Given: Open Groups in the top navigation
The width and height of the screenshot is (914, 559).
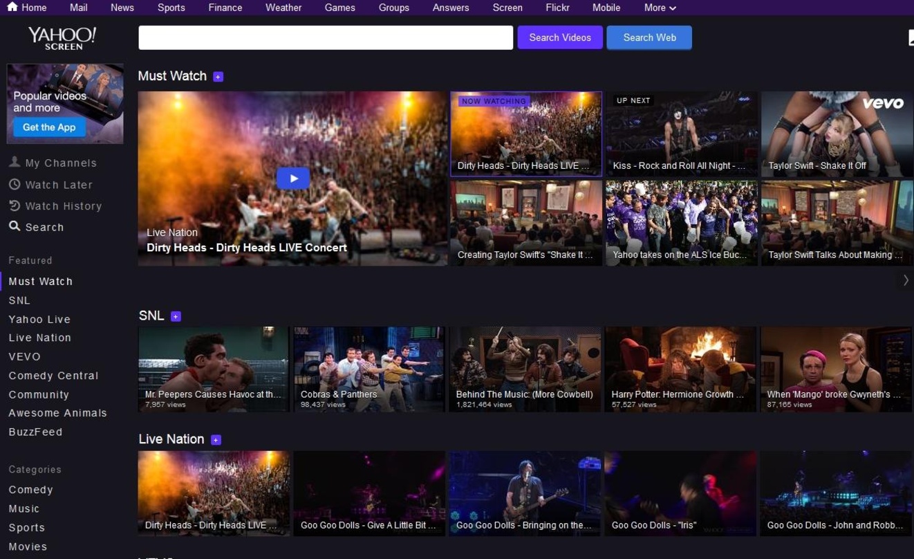Looking at the screenshot, I should (393, 8).
